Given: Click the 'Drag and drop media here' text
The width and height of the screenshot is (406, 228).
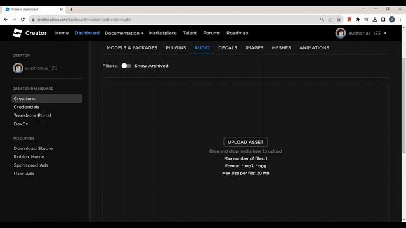Looking at the screenshot, I should click(246, 151).
